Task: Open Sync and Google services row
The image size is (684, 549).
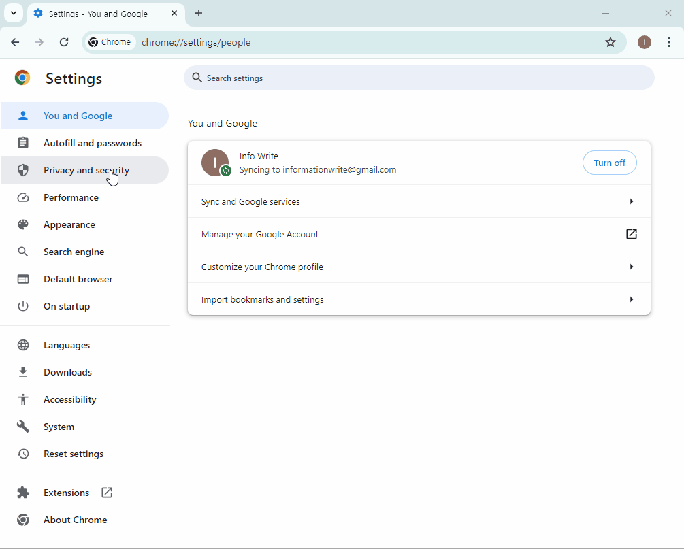Action: (419, 201)
